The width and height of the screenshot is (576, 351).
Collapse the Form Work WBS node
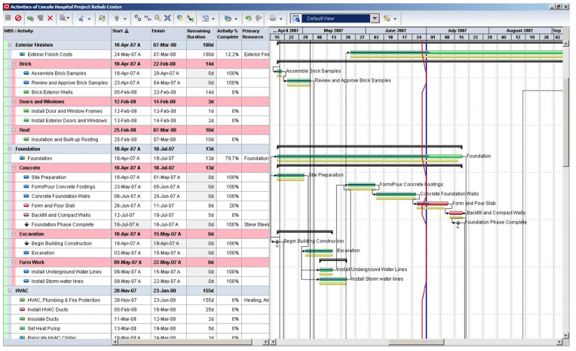(13, 263)
